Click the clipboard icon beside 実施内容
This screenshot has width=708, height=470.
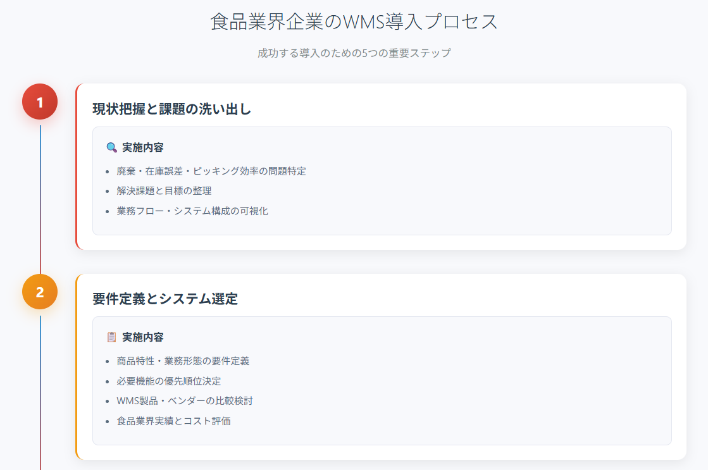coord(111,337)
